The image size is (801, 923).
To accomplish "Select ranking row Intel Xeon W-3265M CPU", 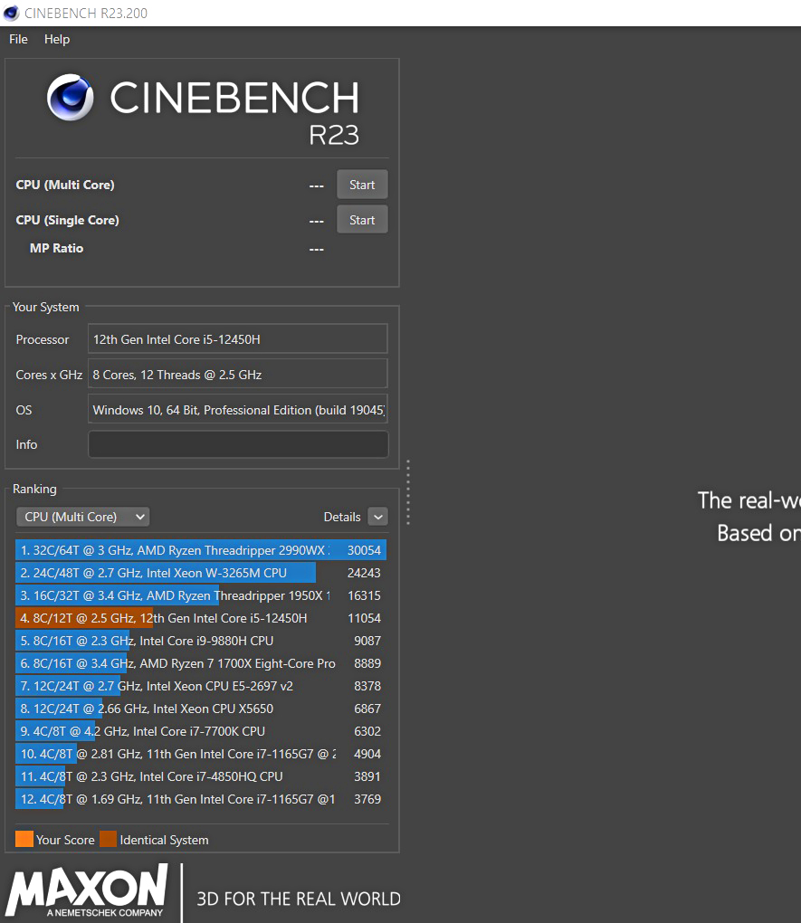I will pyautogui.click(x=201, y=573).
